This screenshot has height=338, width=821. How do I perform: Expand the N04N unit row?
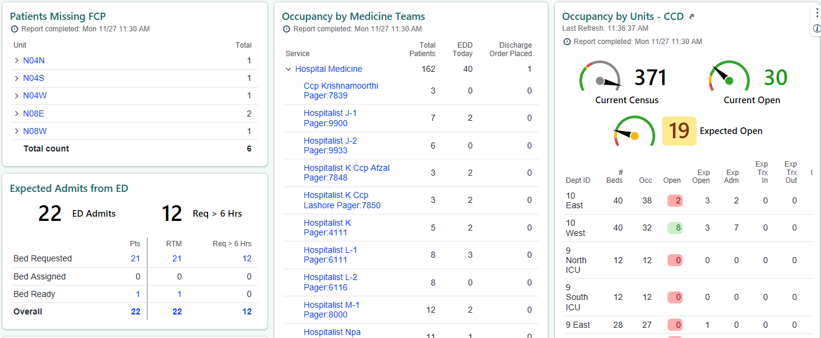[x=16, y=60]
